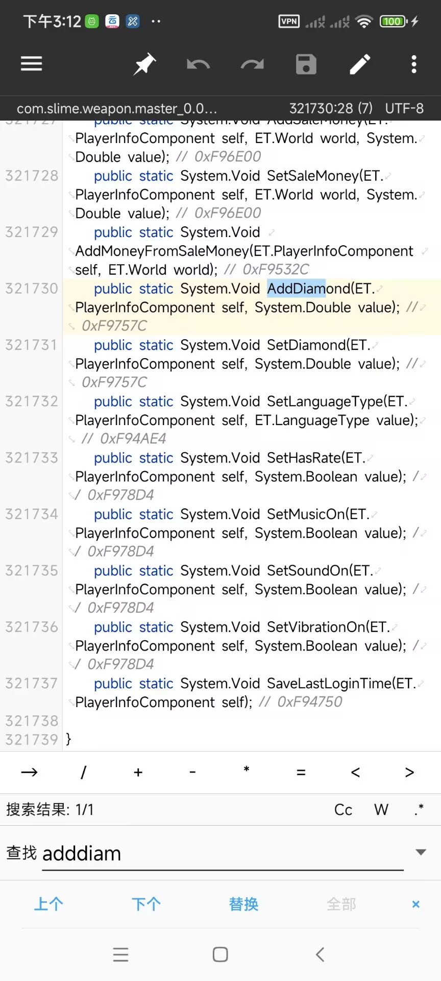Image resolution: width=441 pixels, height=981 pixels.
Task: Insert tab using arrow key
Action: tap(29, 772)
